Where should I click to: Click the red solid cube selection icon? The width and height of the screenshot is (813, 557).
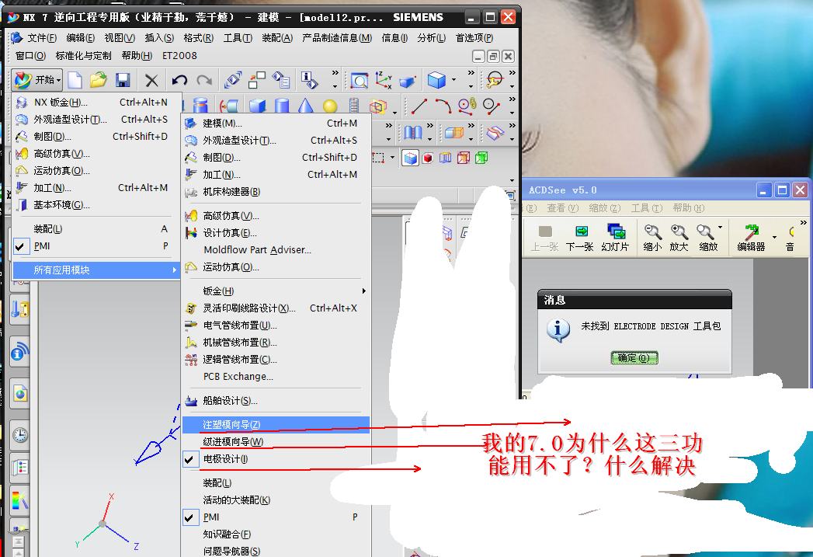427,158
